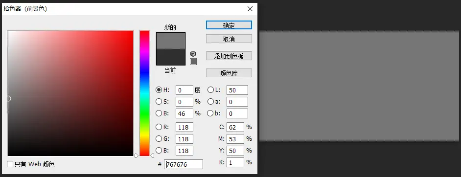The width and height of the screenshot is (461, 177).
Task: Close the color picker dialog
Action: pyautogui.click(x=250, y=9)
